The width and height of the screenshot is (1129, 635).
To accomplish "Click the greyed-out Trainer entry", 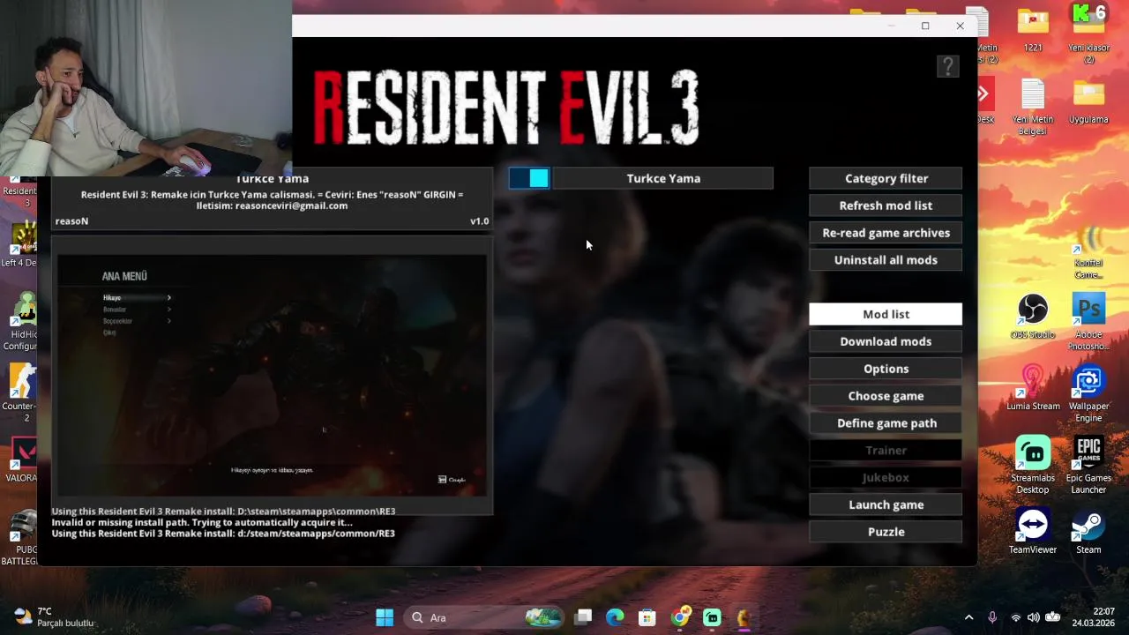I will pos(886,450).
